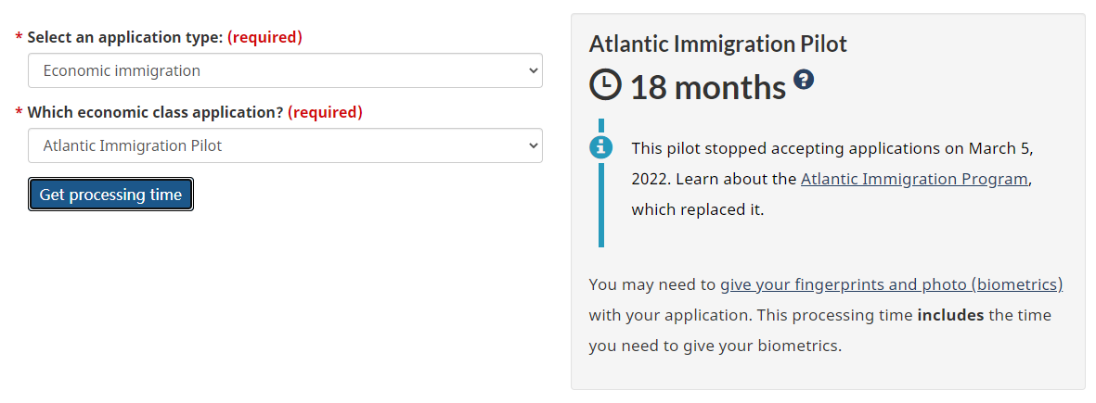
Task: Click the "18 months" processing time text
Action: tap(708, 87)
